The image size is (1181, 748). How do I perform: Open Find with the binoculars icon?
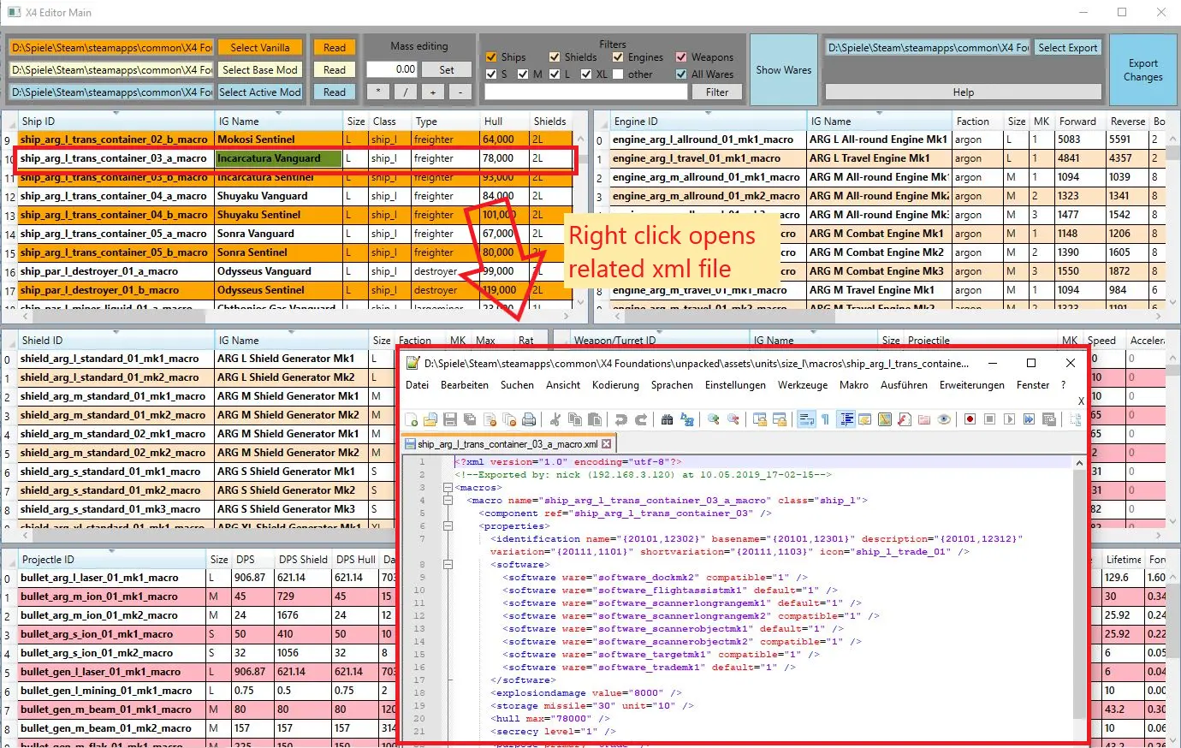[667, 419]
